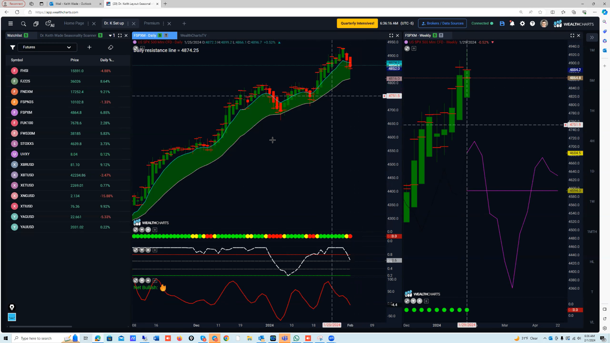The height and width of the screenshot is (343, 610).
Task: Open the Dr. K Set up tab options menu
Action: coord(128,24)
